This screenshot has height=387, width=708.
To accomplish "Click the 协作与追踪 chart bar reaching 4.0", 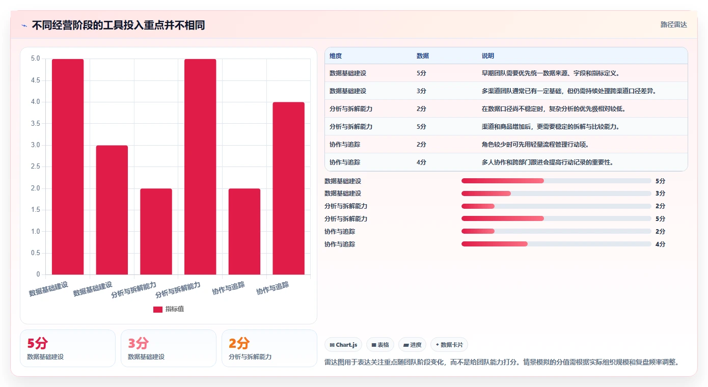I will click(x=288, y=188).
